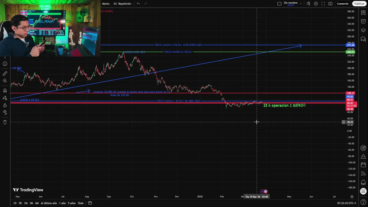Open the watchlist panel icon
Image resolution: width=368 pixels, height=207 pixels.
(x=363, y=13)
